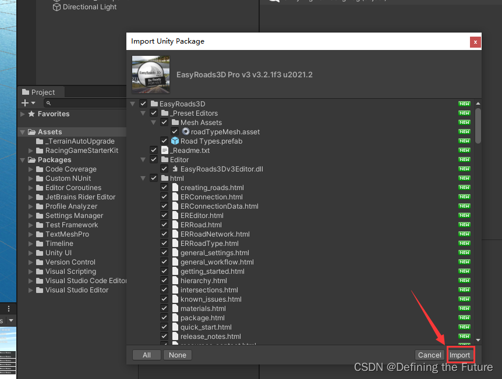Click the Directional Light object icon in Hierarchy

click(x=56, y=7)
